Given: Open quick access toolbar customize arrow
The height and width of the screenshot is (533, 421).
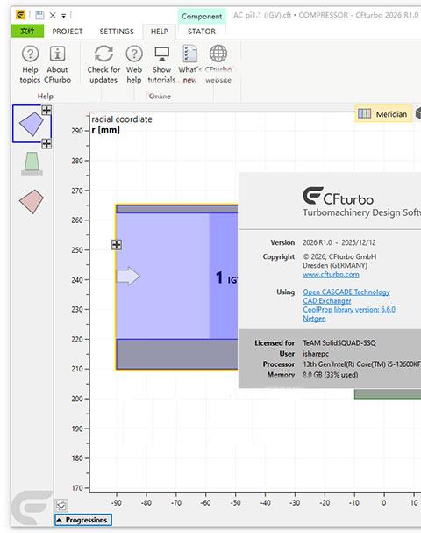Looking at the screenshot, I should click(63, 16).
